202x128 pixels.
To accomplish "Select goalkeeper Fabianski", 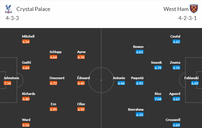I will 191,78.
